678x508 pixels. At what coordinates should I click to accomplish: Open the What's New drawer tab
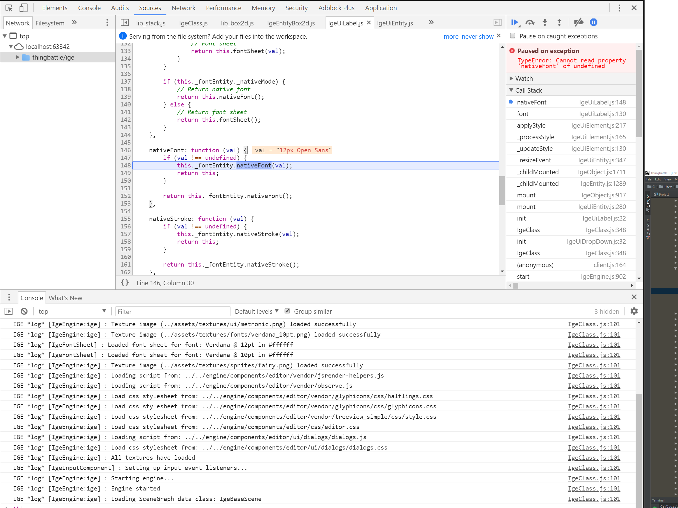click(x=65, y=298)
